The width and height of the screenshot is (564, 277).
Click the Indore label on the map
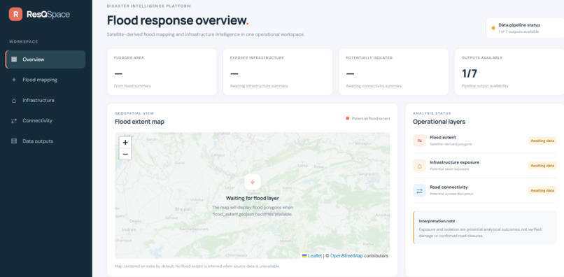pyautogui.click(x=129, y=229)
